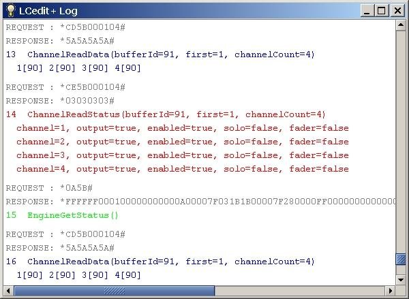The height and width of the screenshot is (299, 409).
Task: Minimize the LCedit+ Log window
Action: 367,11
